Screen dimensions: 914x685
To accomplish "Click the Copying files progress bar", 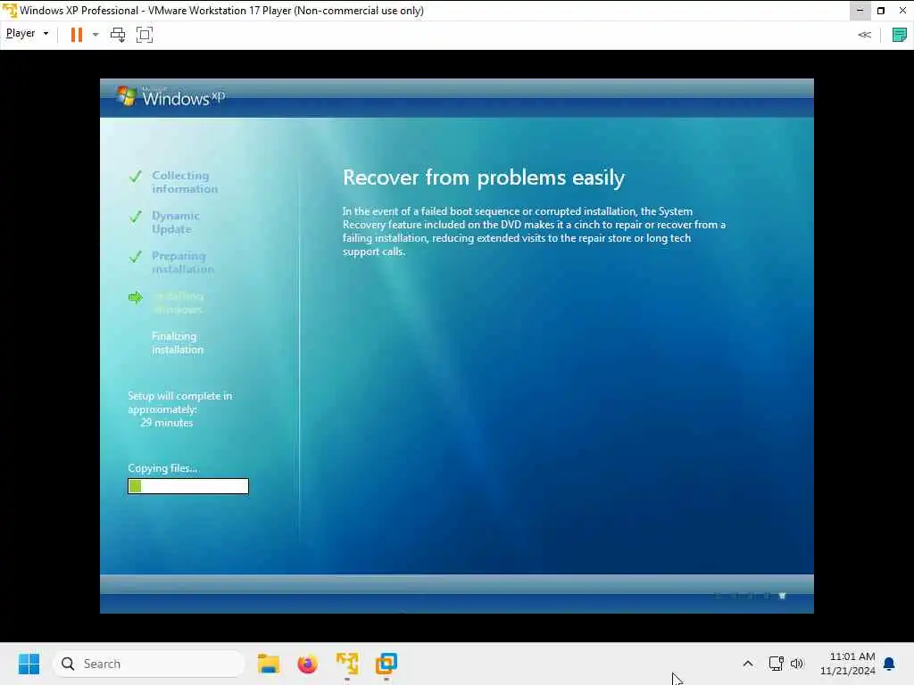I will point(188,486).
